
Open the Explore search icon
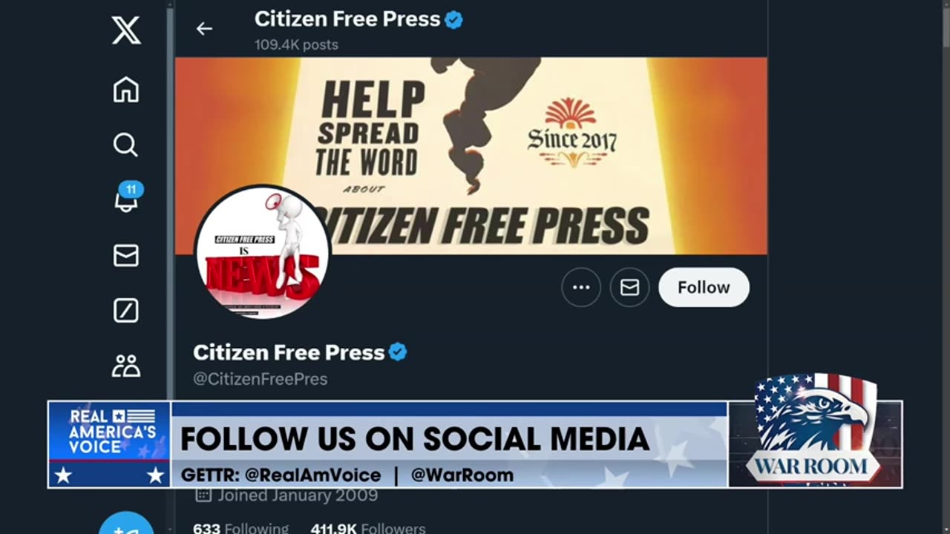(x=125, y=145)
